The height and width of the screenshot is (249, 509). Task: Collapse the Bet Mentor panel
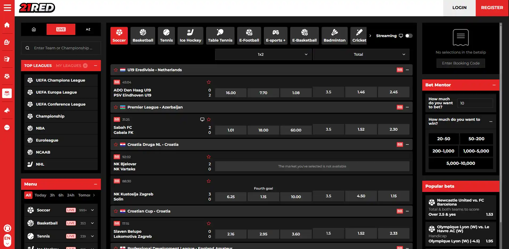point(494,85)
